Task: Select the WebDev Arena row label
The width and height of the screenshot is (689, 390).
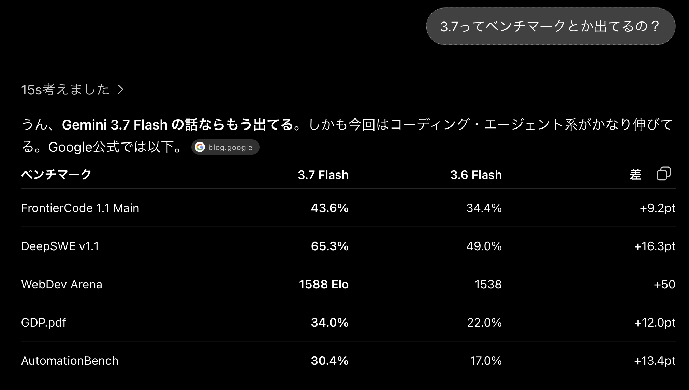Action: pyautogui.click(x=62, y=284)
